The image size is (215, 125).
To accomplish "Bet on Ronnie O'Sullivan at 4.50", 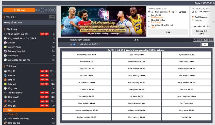I will 86,54.
